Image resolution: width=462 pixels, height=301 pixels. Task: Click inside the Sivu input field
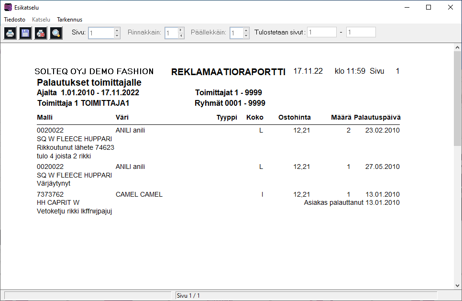tap(101, 33)
